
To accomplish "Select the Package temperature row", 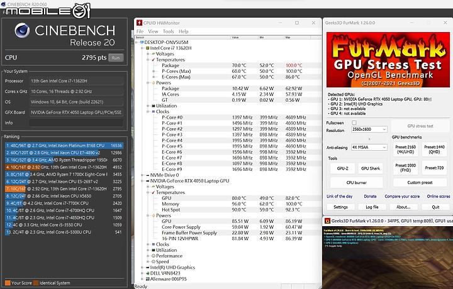I will [x=228, y=65].
